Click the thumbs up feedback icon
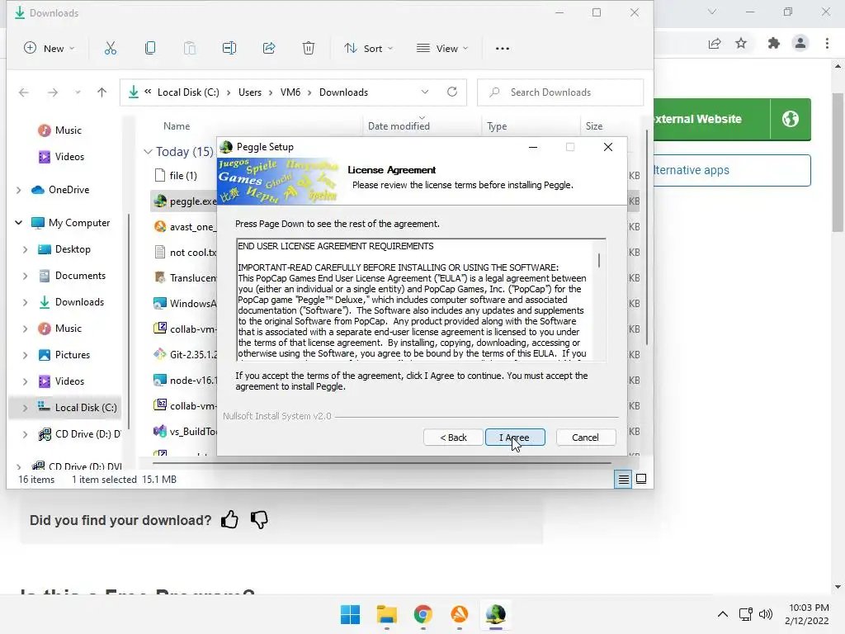 (x=229, y=520)
